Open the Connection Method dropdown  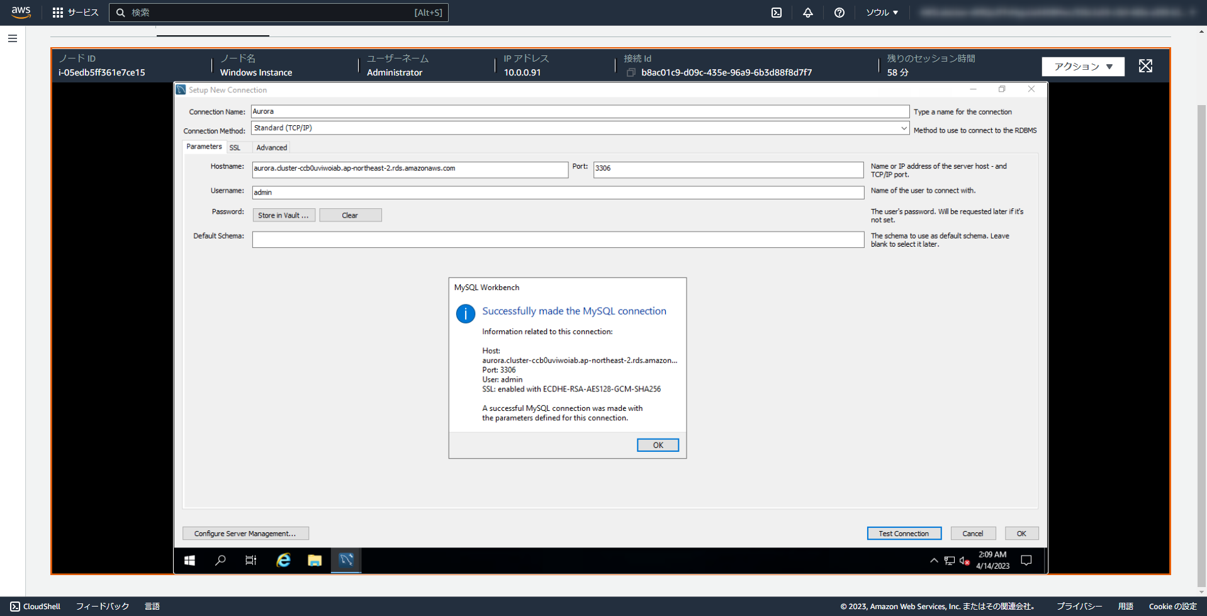(904, 128)
